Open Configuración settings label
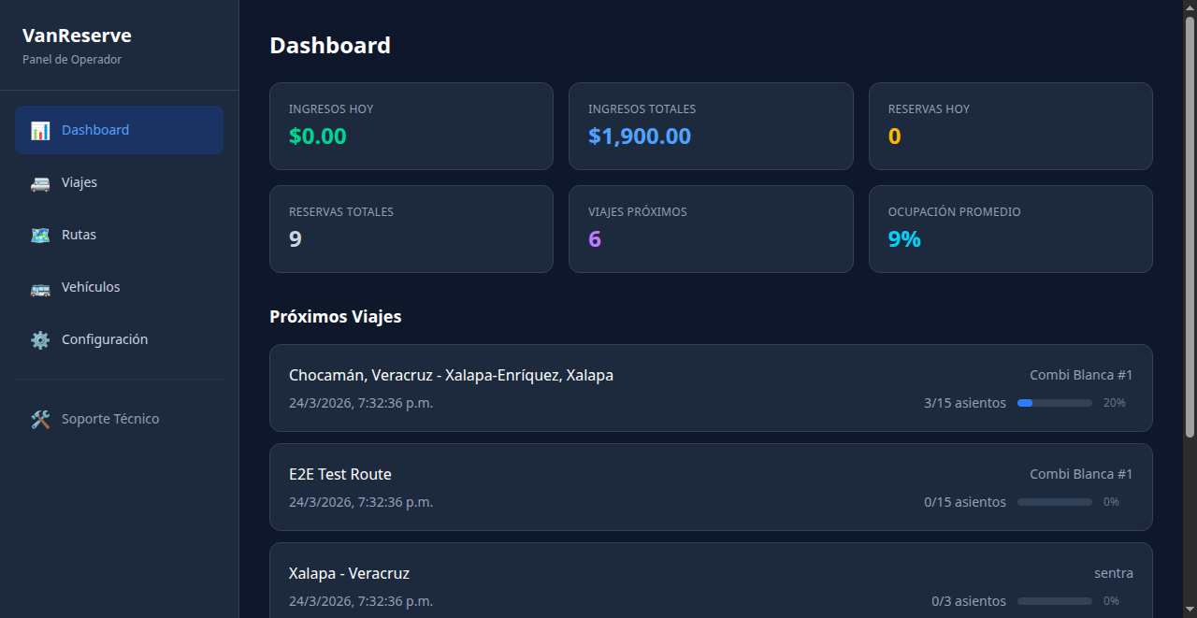 click(x=105, y=339)
